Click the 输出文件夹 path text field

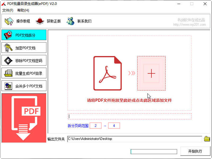click(x=135, y=139)
